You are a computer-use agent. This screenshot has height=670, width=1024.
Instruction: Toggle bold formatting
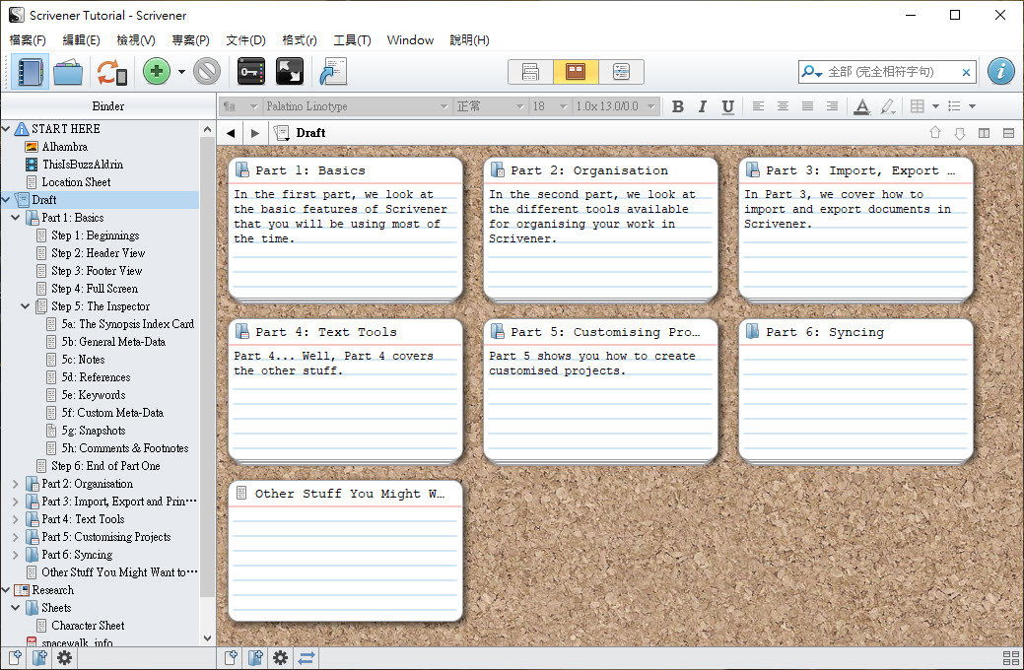677,106
